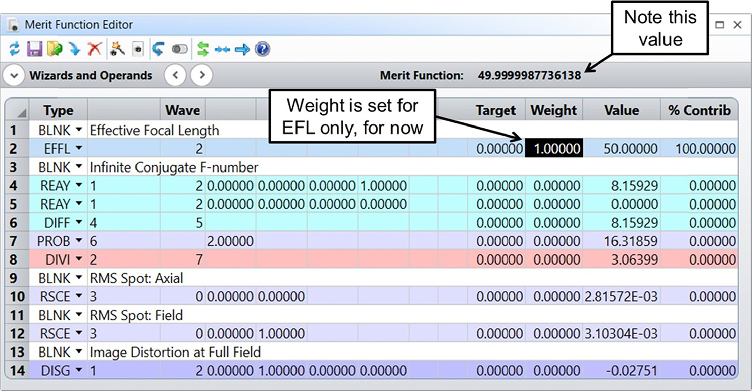752x391 pixels.
Task: Click the green double-arrow swap icon
Action: coord(203,50)
